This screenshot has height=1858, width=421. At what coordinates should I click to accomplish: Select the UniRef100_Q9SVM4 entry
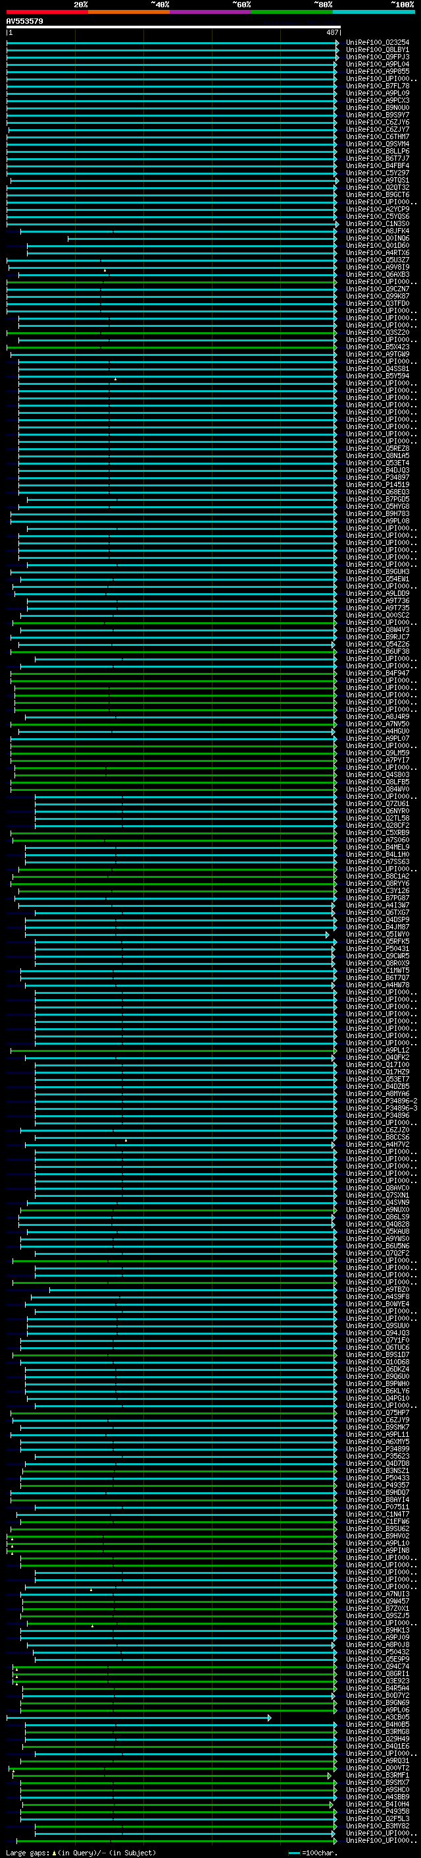pos(377,144)
